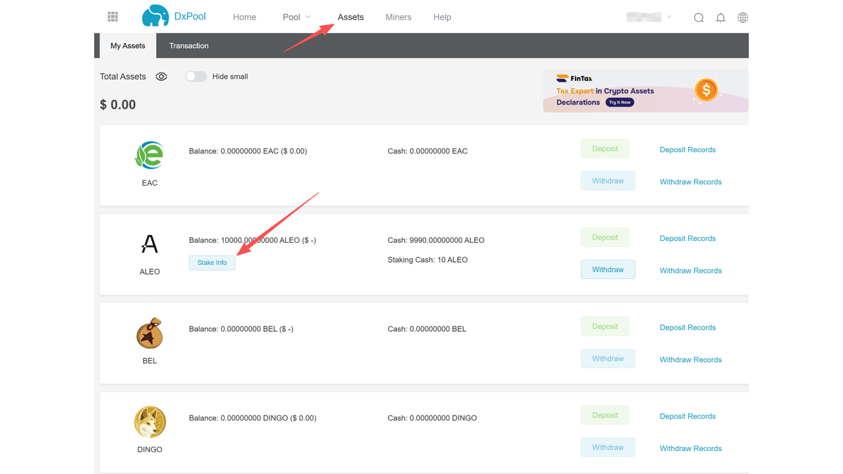Open EAC Withdraw Records link
Screen dimensions: 843x474
tap(691, 182)
